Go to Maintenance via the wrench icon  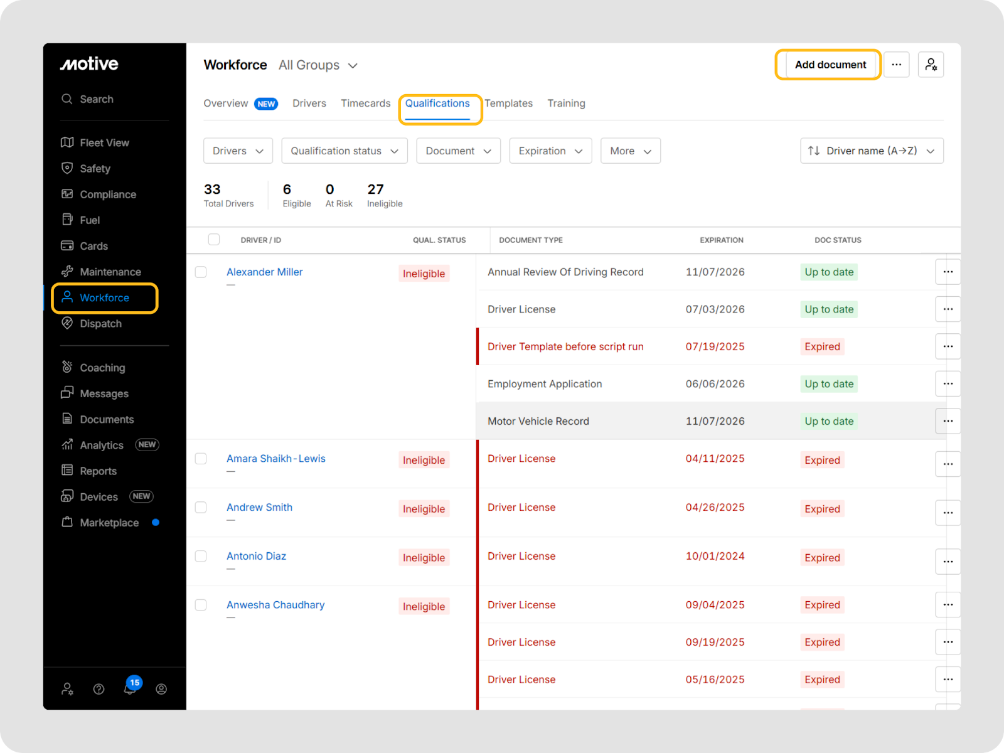67,272
